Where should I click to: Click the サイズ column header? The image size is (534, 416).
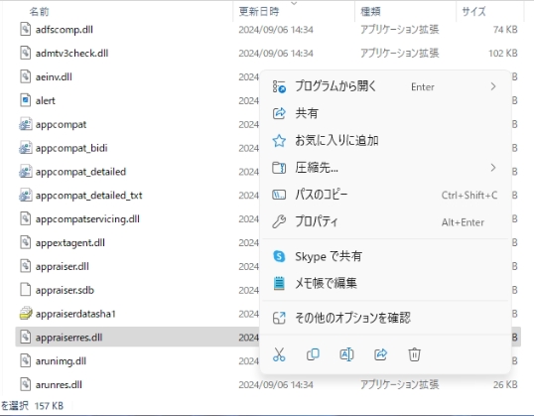pos(473,12)
